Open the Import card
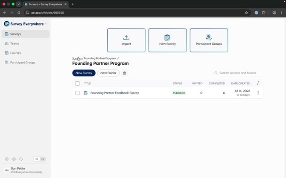This screenshot has height=178, width=286. [126, 40]
